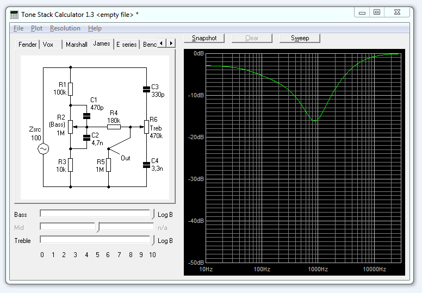Click the R1 100k resistor in schematic
Viewport: 422px width, 293px height.
point(70,89)
